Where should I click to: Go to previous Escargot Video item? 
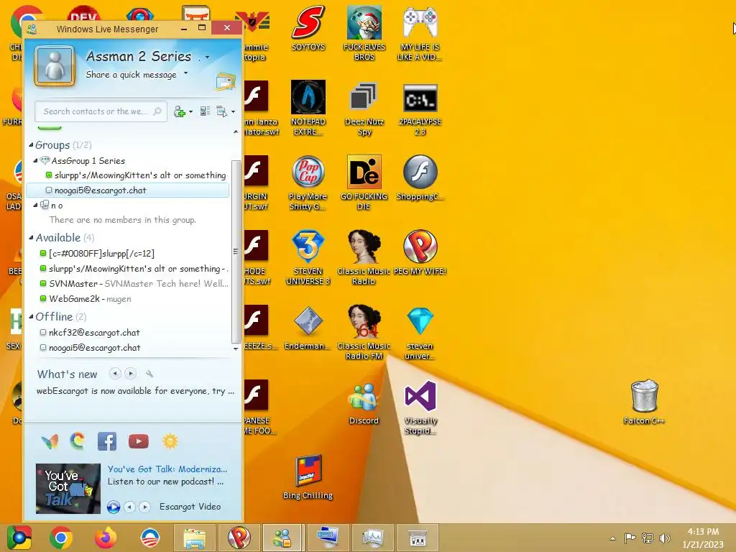[129, 507]
